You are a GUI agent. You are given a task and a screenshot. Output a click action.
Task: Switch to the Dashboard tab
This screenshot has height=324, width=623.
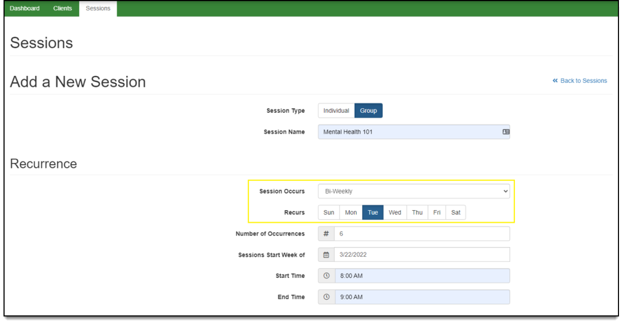pos(24,8)
